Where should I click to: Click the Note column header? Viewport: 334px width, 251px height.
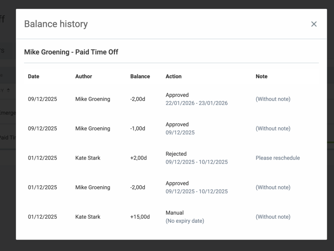click(261, 76)
